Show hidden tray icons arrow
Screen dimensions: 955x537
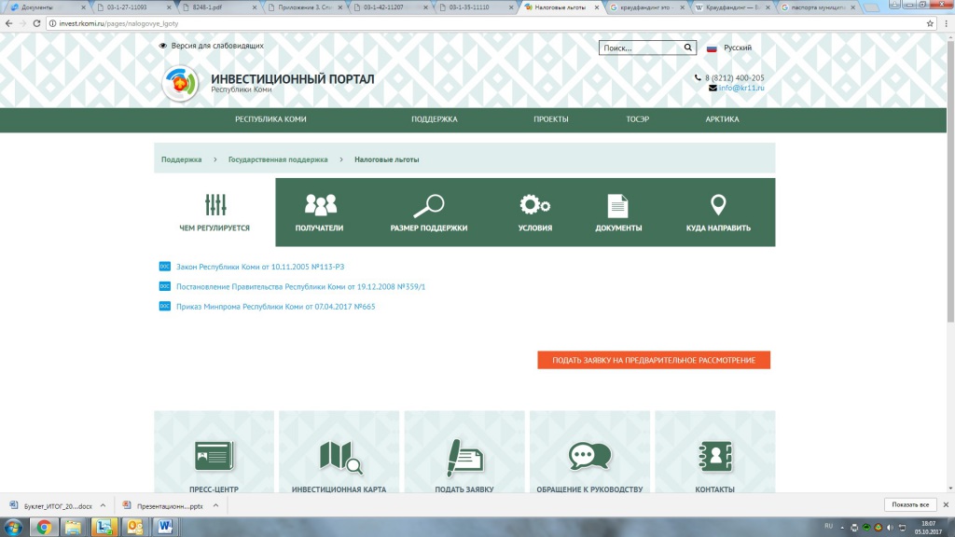842,528
